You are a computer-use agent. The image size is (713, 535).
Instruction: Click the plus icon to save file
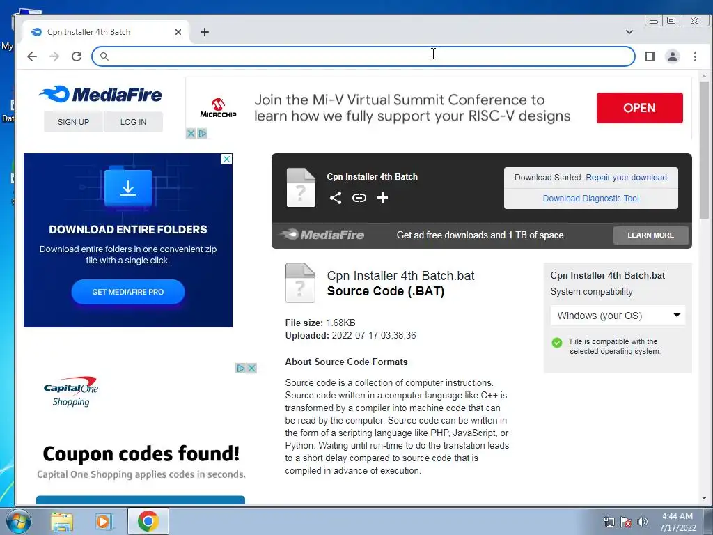click(383, 197)
